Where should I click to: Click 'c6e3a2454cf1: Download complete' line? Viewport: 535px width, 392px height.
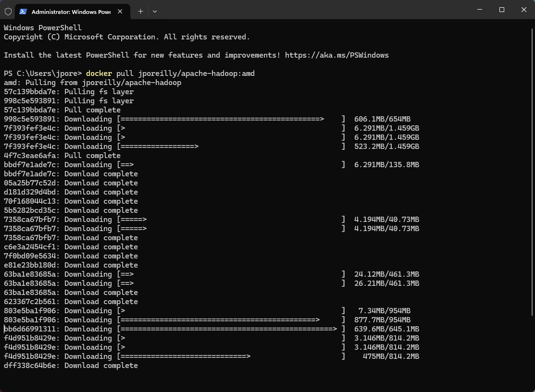tap(71, 247)
